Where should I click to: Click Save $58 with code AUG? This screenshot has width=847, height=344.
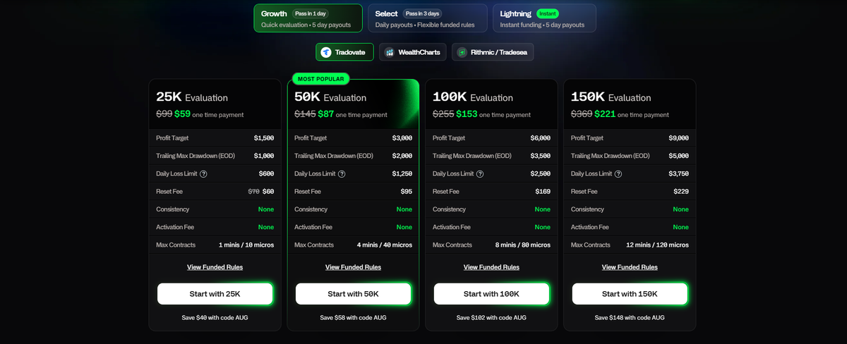353,318
